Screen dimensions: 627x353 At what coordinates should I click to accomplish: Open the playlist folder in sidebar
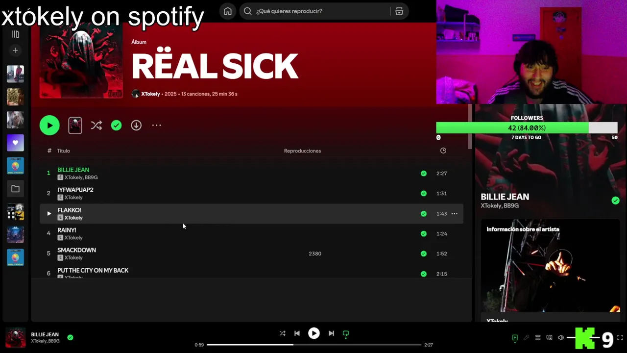point(15,189)
